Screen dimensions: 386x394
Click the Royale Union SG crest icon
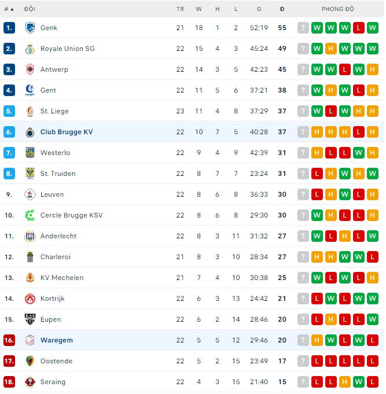click(x=30, y=49)
